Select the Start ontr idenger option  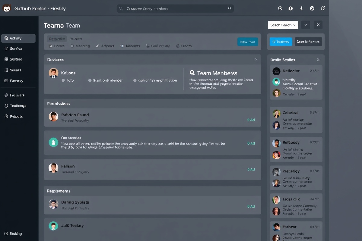pos(106,80)
